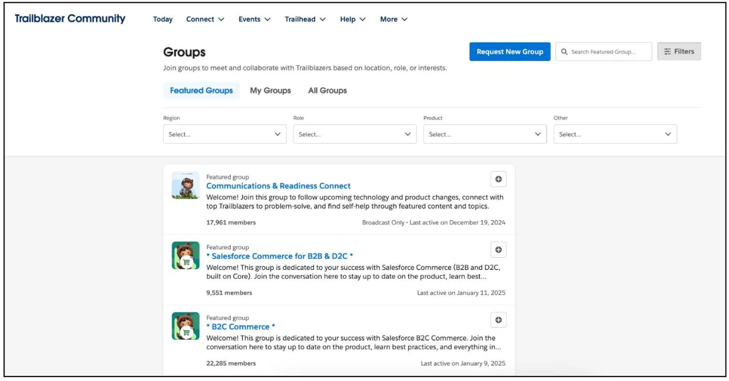Open * Salesforce Commerce for B2B & D2C * link

click(280, 256)
